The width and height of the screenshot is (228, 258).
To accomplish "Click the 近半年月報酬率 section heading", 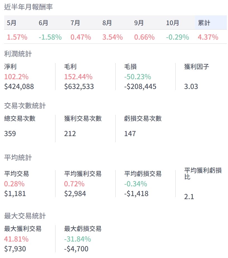I will (28, 7).
